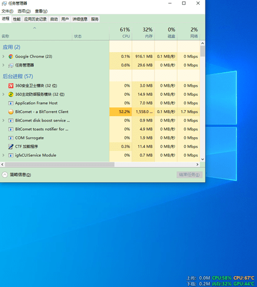Select the 360安全卫士模块 red icon
Viewport: 257px width, 287px height.
click(11, 86)
